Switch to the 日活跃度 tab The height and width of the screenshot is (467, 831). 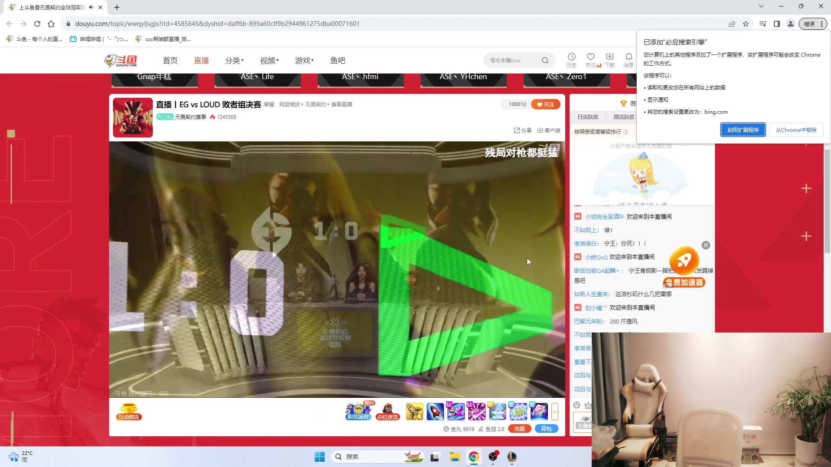(x=588, y=117)
